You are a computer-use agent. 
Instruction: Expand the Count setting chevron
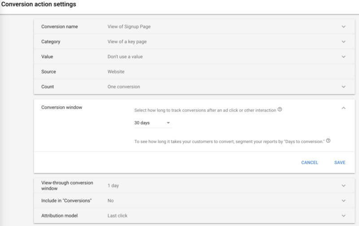[x=344, y=87]
